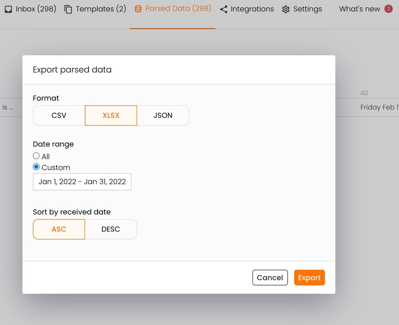Click the d2 column header behind dialog
This screenshot has height=325, width=399.
pos(364,93)
